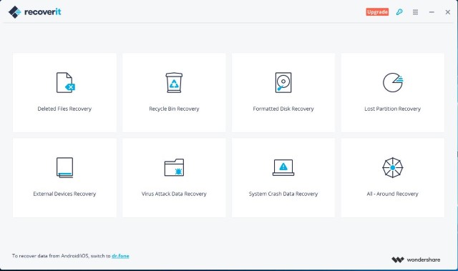Click the key registration icon

click(x=399, y=12)
